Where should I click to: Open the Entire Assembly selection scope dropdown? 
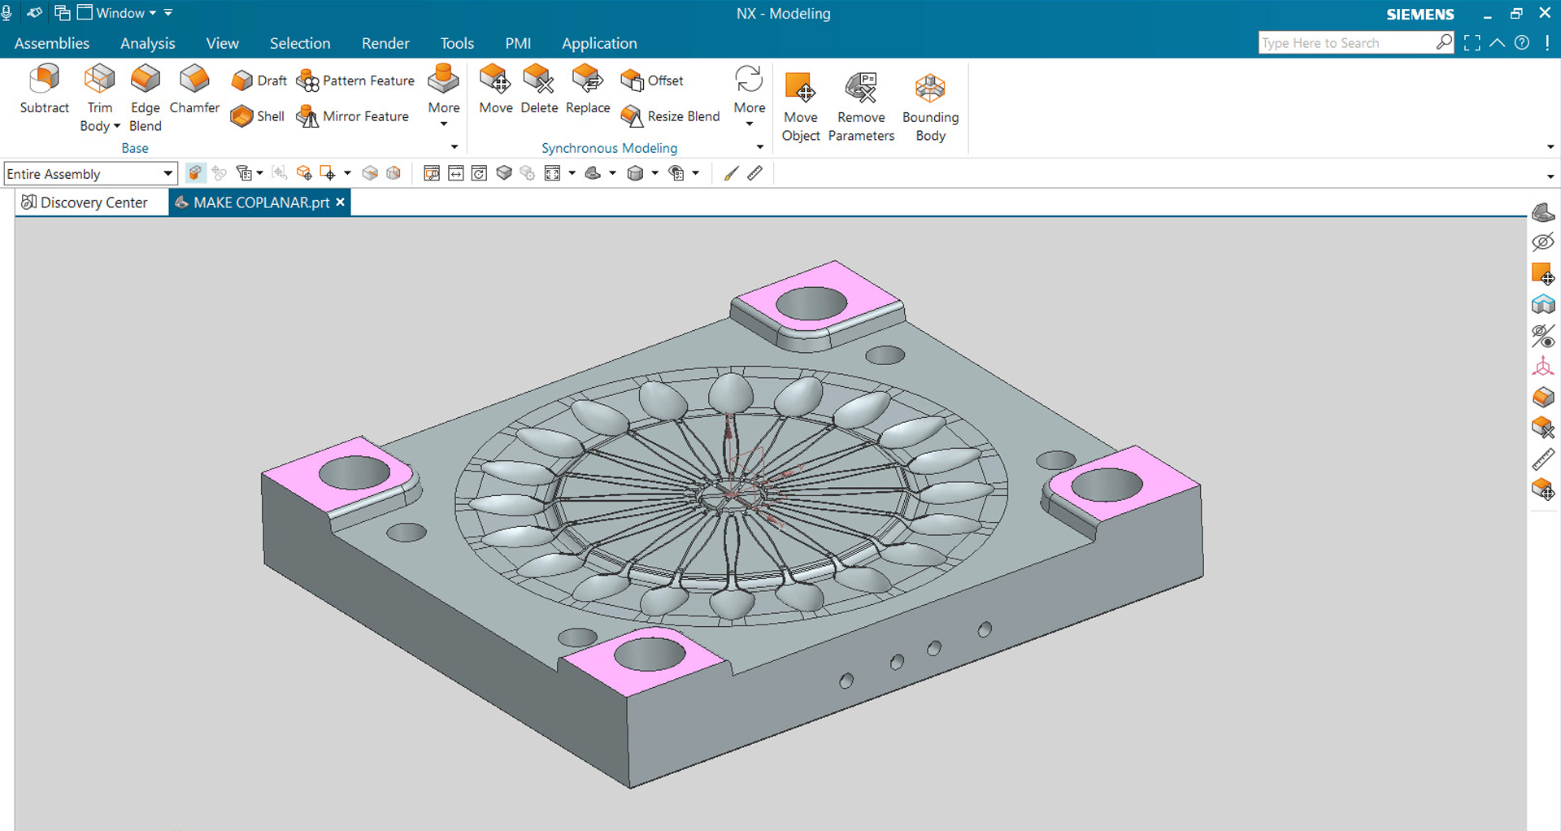(167, 173)
